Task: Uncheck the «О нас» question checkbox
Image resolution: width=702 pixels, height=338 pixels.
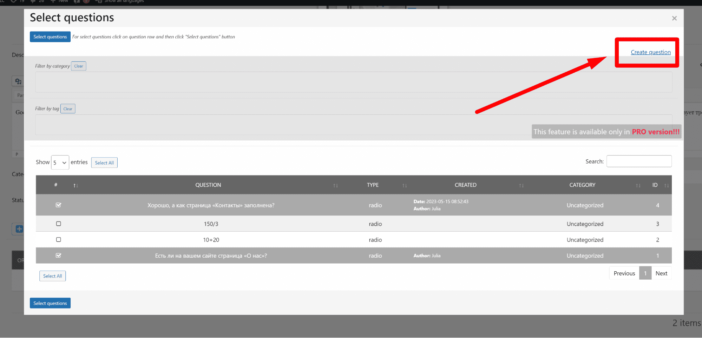Action: point(59,256)
